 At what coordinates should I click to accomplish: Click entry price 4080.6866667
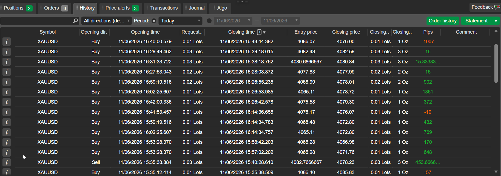(306, 62)
